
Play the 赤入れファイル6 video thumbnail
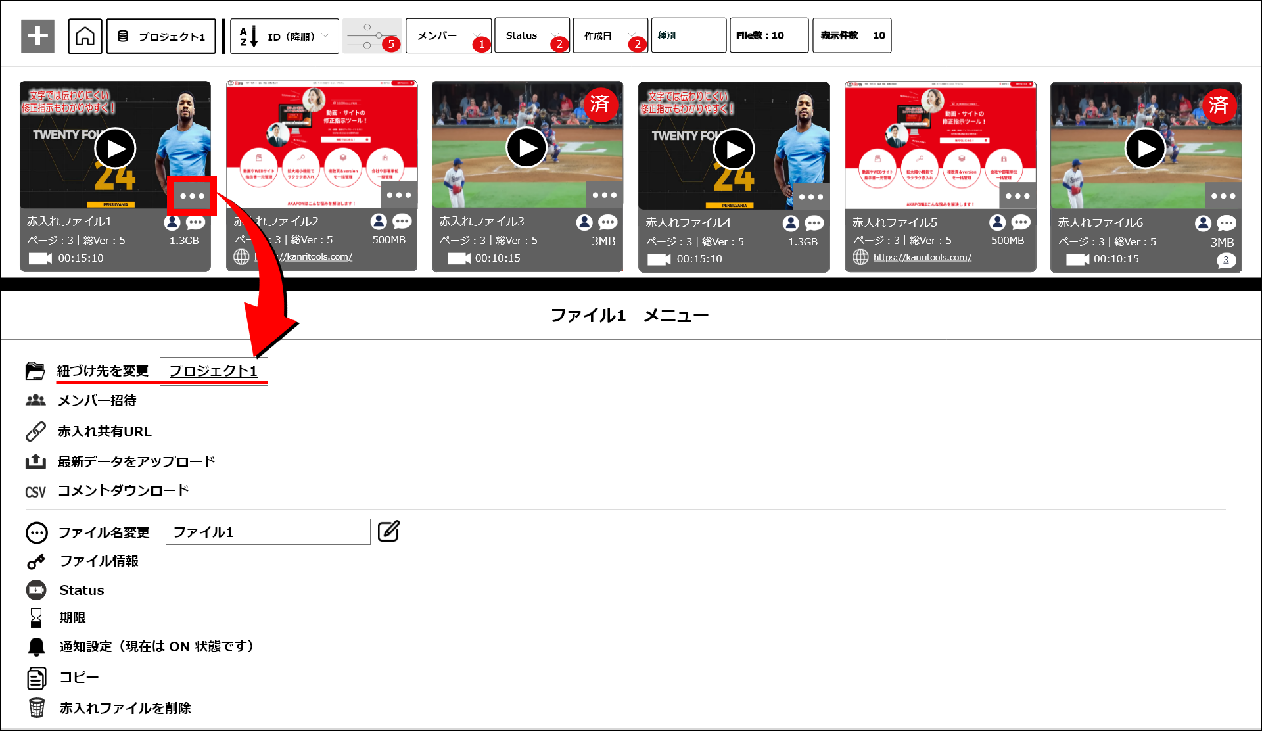click(1144, 149)
